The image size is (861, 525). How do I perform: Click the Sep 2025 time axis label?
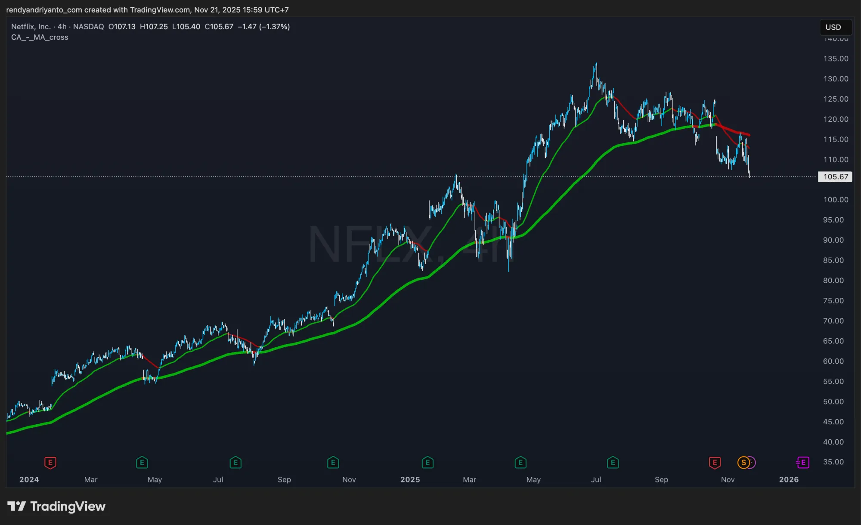(661, 479)
